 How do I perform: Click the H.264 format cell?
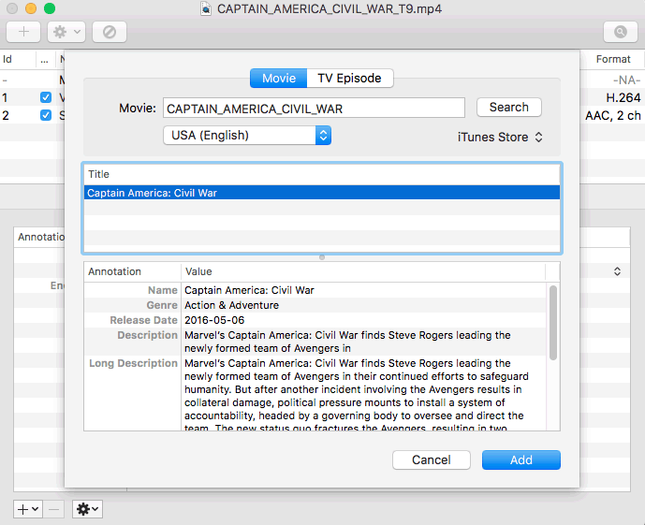coord(623,97)
